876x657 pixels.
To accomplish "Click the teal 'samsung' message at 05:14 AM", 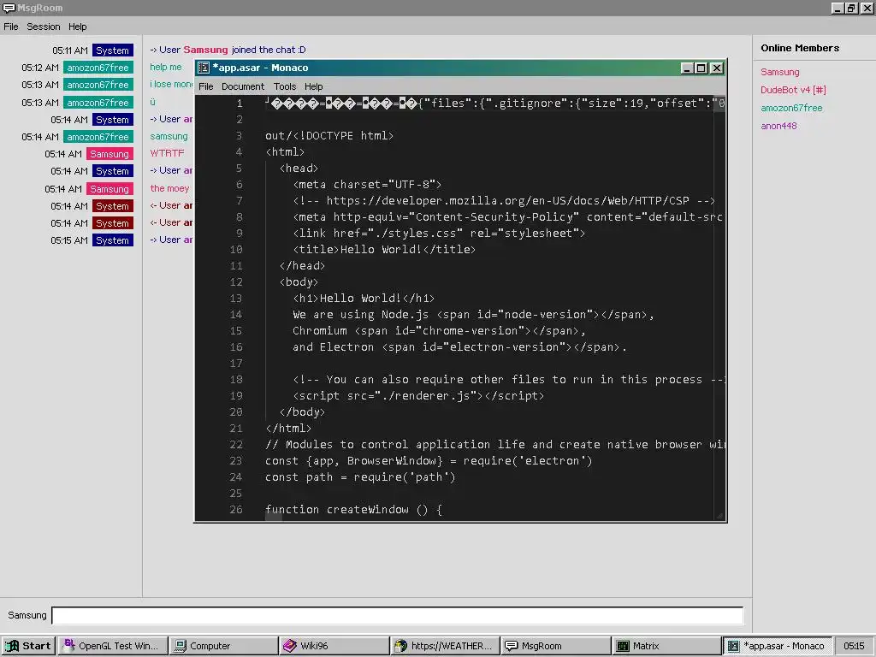I will click(169, 136).
